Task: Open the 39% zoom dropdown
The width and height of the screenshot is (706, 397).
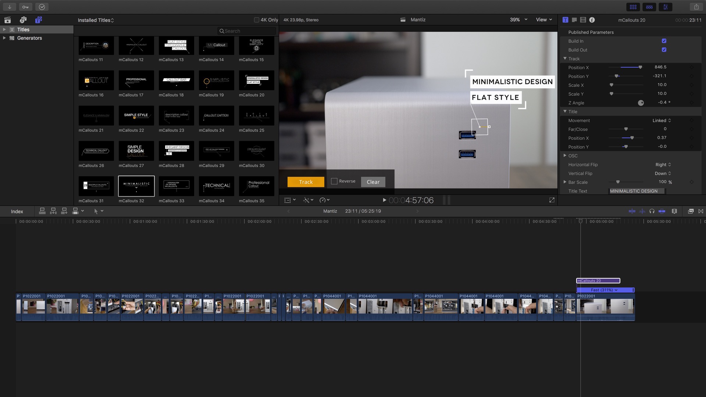Action: coord(518,19)
